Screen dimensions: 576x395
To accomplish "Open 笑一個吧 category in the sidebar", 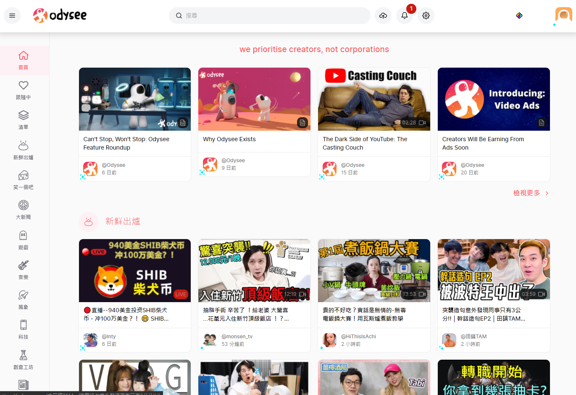I will [24, 181].
